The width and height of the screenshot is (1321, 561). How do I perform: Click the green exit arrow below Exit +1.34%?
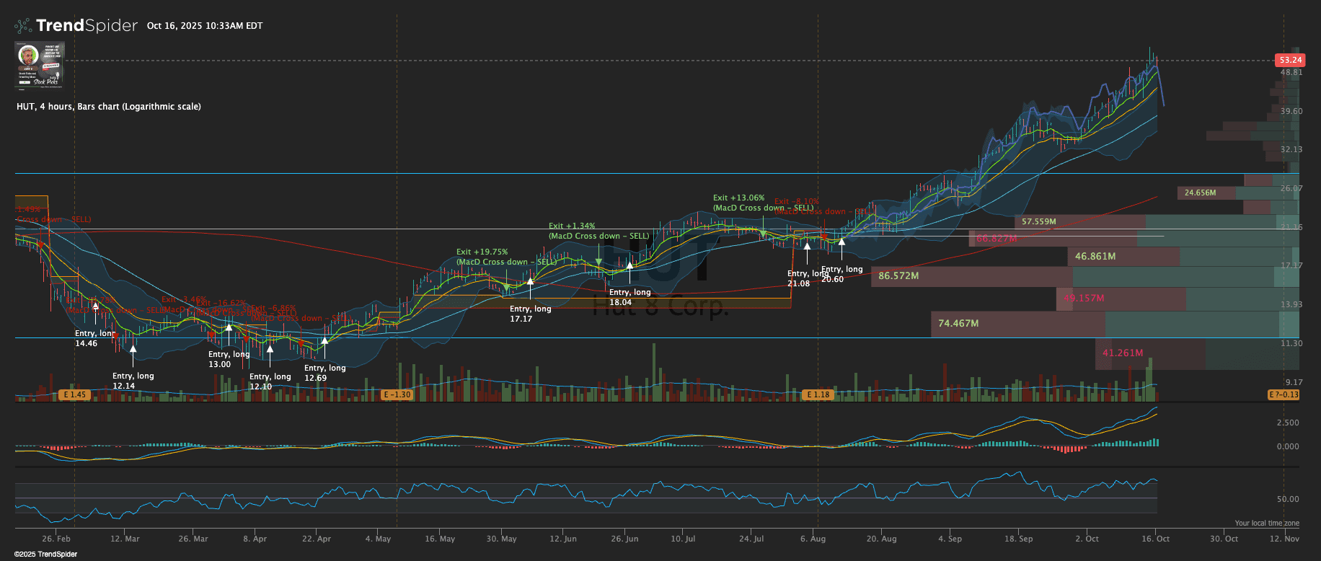[x=598, y=262]
